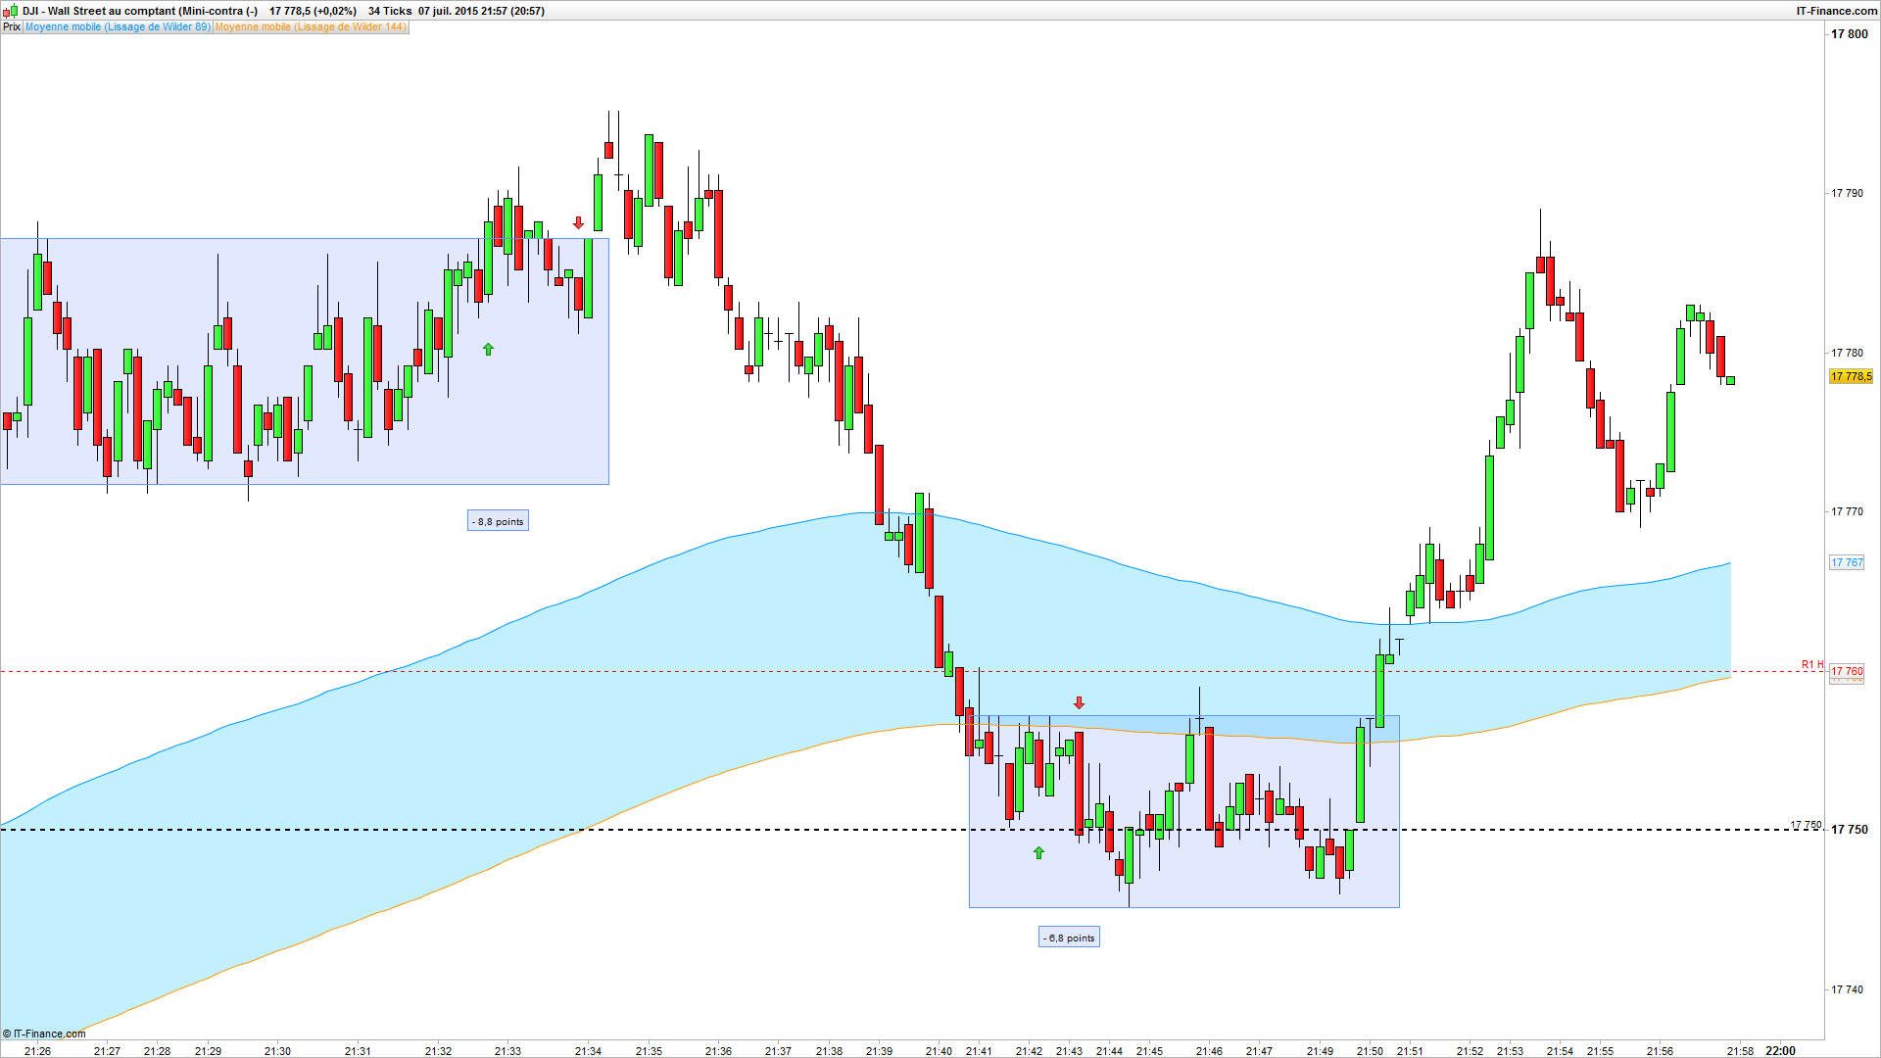Click red sell arrow above upper rectangle
1881x1058 pixels.
578,223
